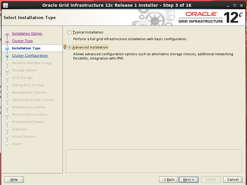247x185 pixels.
Task: Click the Network Interface Usage step
Action: pyautogui.click(x=32, y=63)
